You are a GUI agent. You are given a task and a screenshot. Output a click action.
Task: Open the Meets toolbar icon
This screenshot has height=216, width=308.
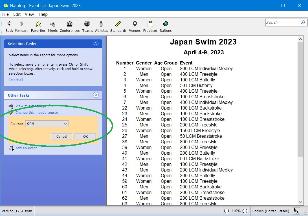point(52,24)
